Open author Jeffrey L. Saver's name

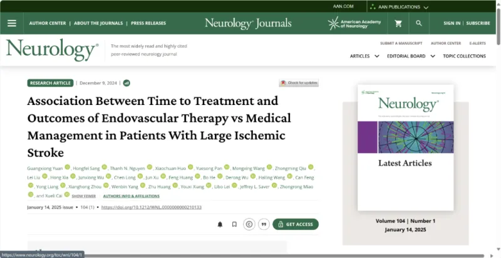click(255, 187)
